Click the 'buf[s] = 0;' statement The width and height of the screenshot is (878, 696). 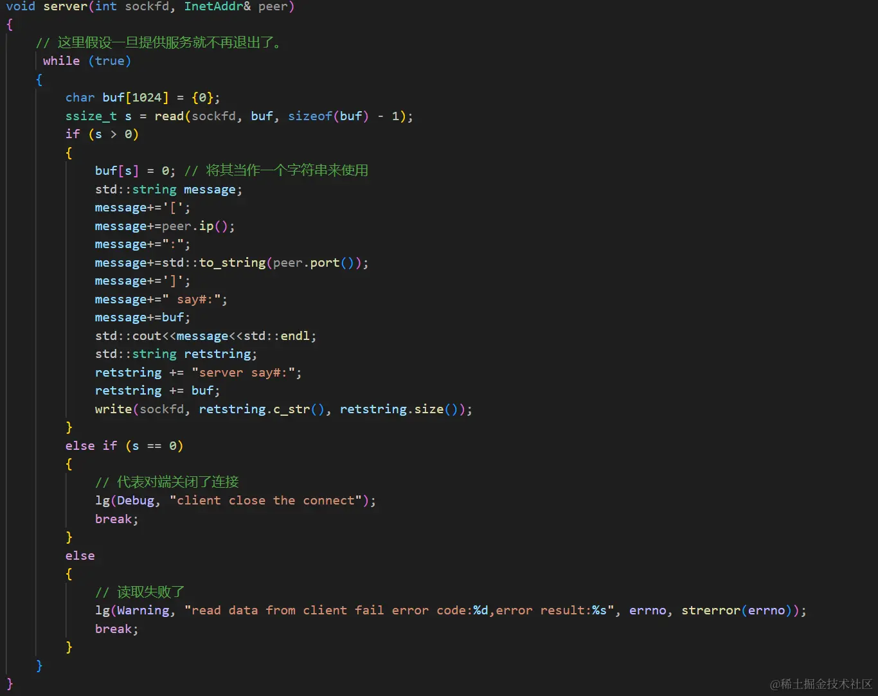coord(135,171)
